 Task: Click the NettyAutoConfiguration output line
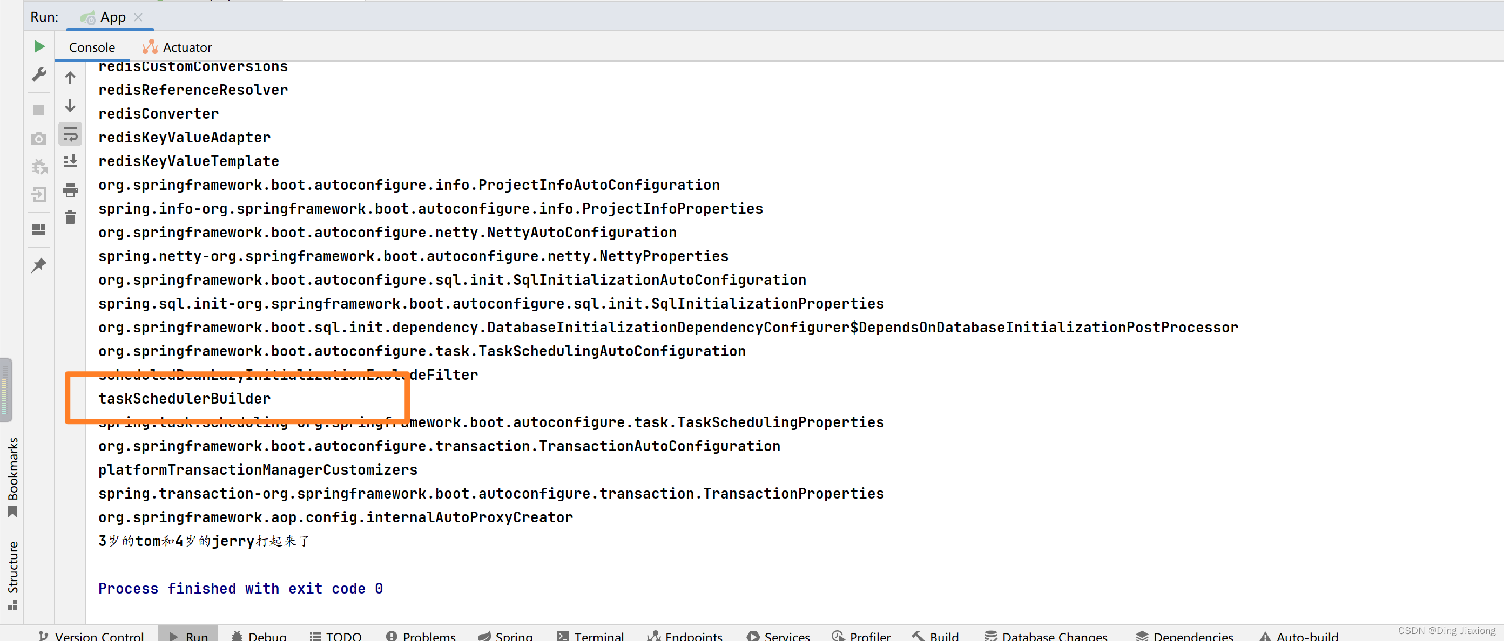388,232
